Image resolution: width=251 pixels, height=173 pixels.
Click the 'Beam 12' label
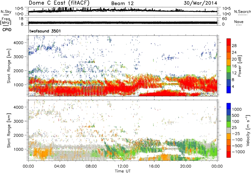(x=122, y=3)
